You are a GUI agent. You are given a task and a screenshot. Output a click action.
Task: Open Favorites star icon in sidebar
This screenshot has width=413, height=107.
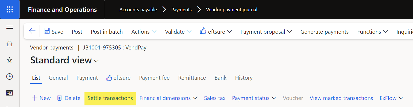(x=10, y=60)
